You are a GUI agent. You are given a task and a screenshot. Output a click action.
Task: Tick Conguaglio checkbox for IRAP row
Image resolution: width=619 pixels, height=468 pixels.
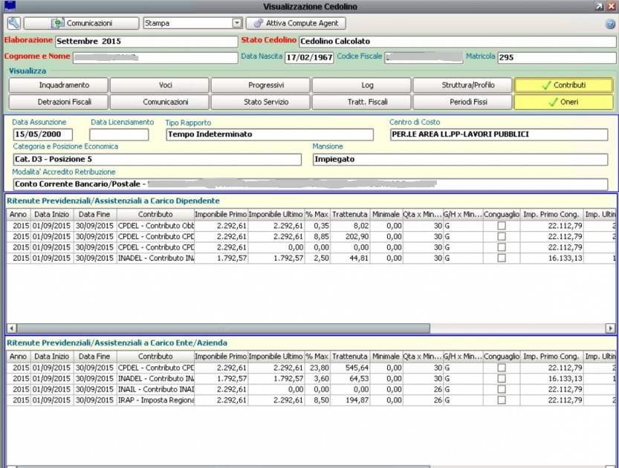[502, 400]
